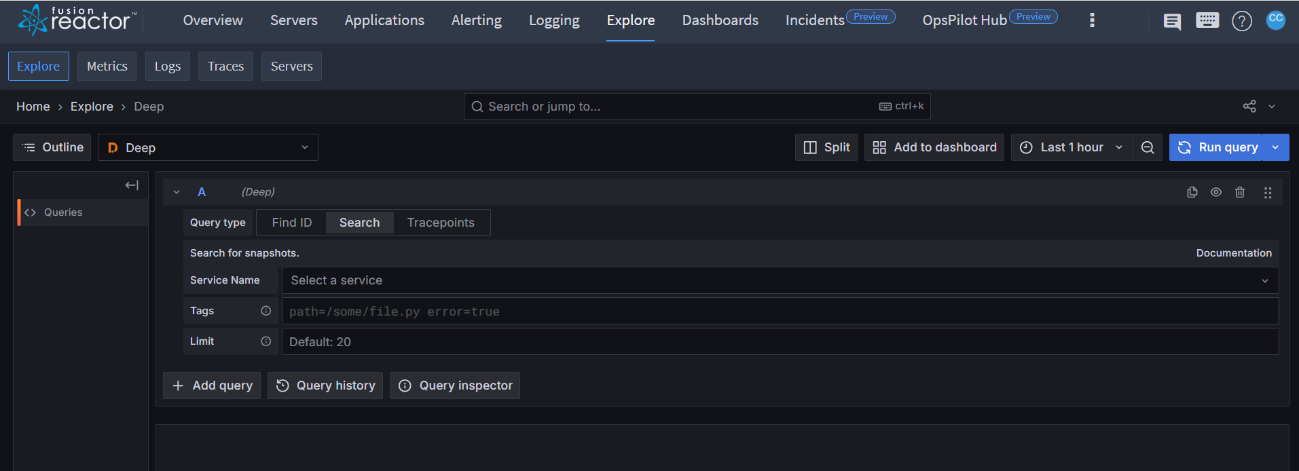The height and width of the screenshot is (471, 1299).
Task: Click the query name label A
Action: (x=202, y=192)
